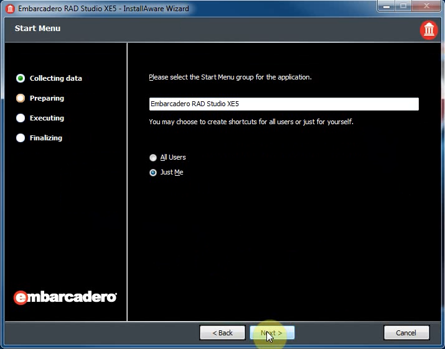Go back with the Back button
The height and width of the screenshot is (349, 445).
click(223, 333)
